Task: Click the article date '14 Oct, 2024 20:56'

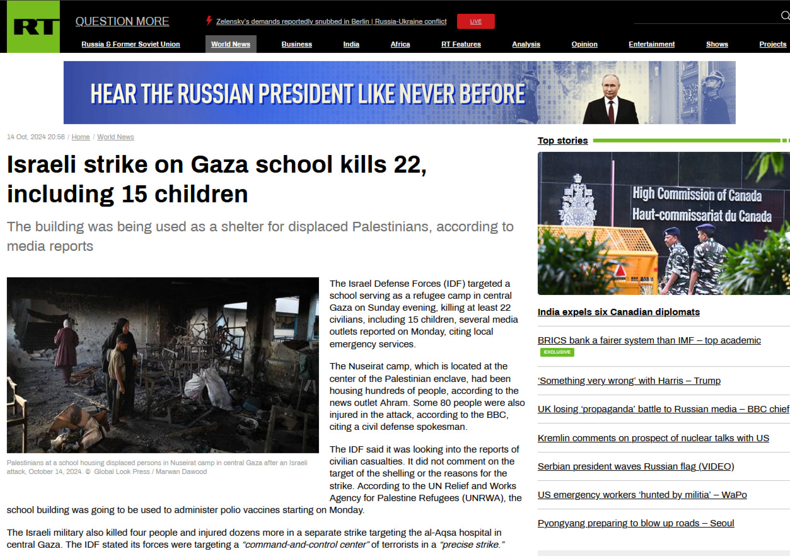Action: (x=36, y=137)
